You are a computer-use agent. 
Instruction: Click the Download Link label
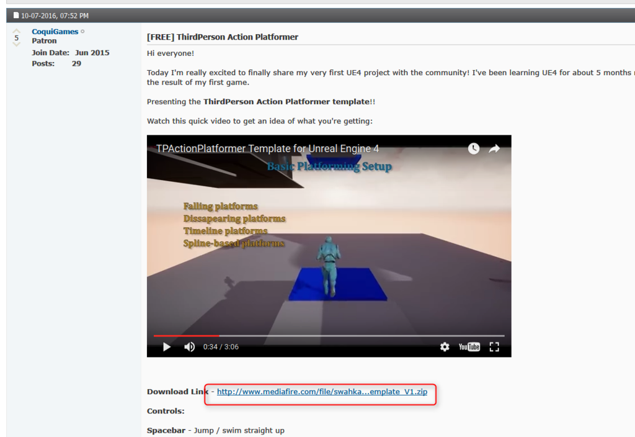click(x=178, y=392)
